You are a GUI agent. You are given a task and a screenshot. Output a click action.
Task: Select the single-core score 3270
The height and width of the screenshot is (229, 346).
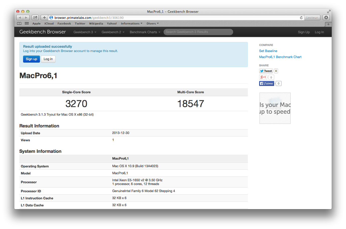click(x=76, y=104)
